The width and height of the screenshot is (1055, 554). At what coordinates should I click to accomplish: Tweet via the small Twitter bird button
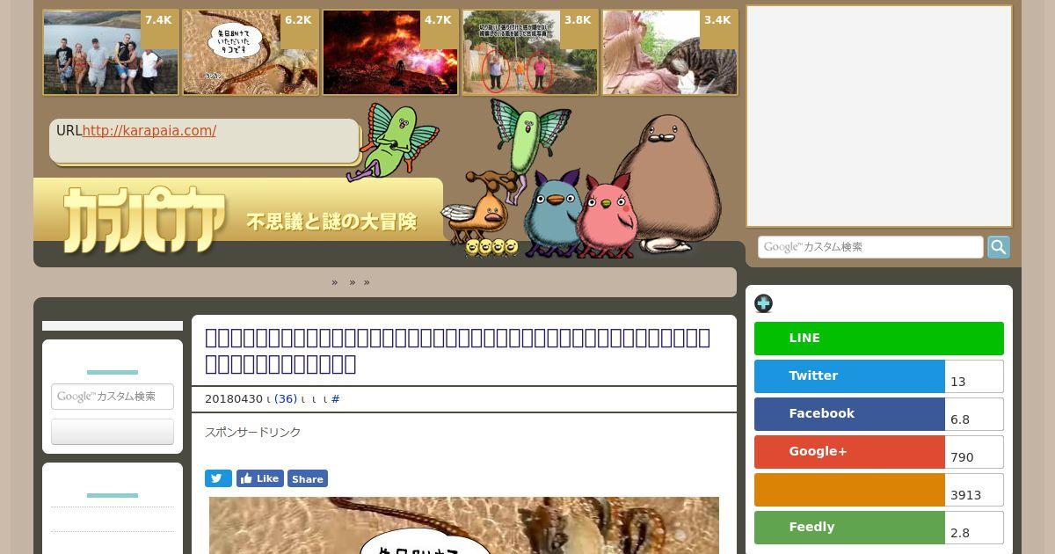218,478
